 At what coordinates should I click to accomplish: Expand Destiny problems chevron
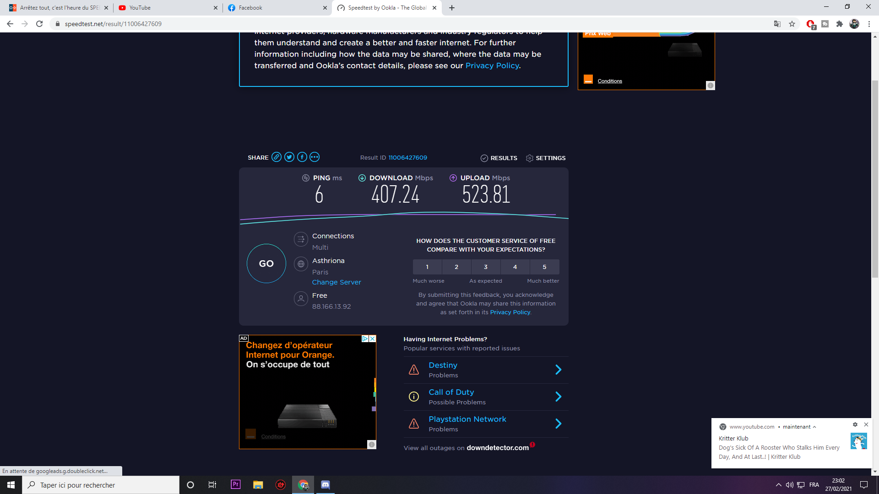[558, 370]
